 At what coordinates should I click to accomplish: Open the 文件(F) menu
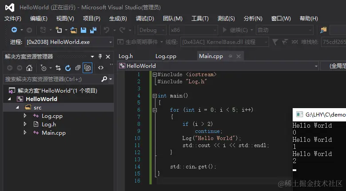click(13, 19)
